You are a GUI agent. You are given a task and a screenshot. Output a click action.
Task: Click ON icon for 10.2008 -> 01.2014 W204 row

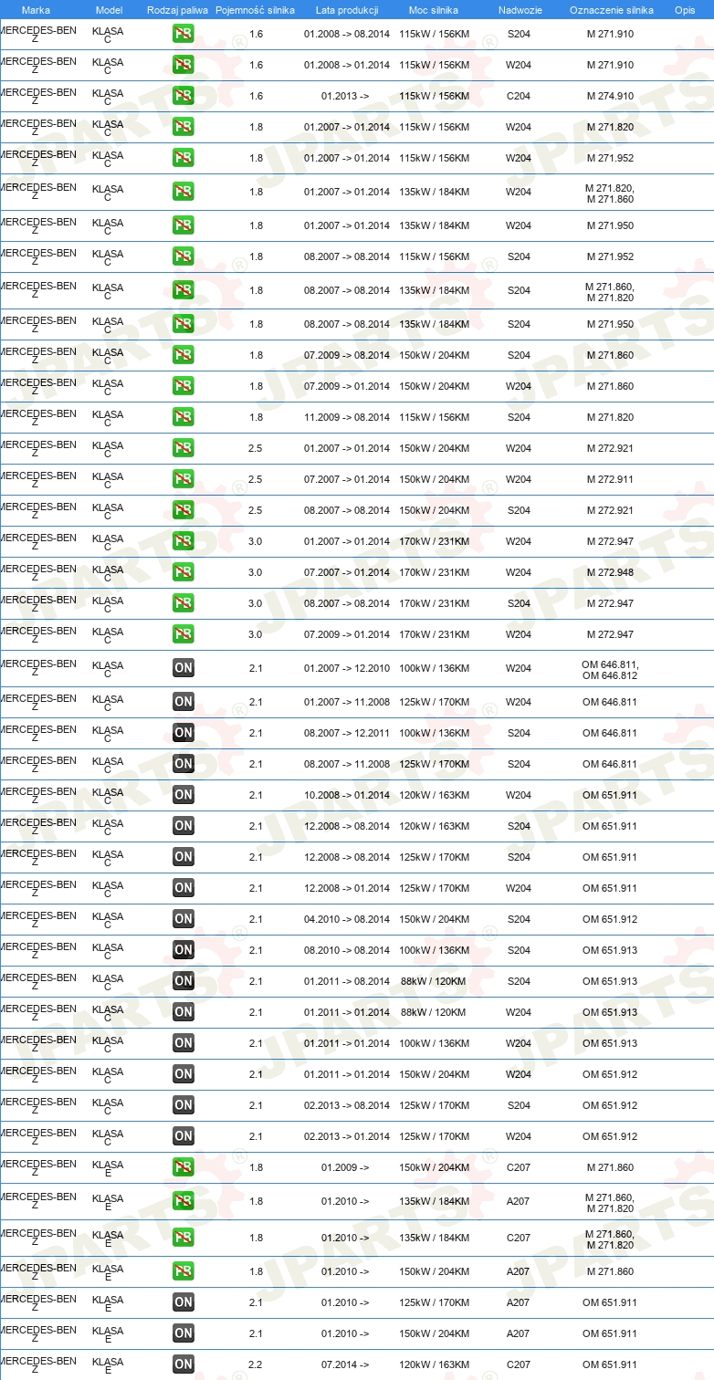(x=184, y=795)
